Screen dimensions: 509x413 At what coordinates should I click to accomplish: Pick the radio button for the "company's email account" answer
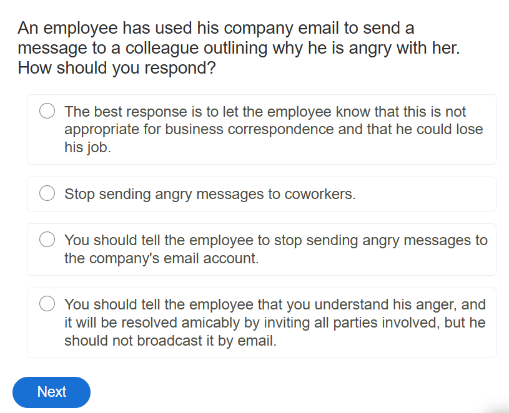tap(47, 240)
